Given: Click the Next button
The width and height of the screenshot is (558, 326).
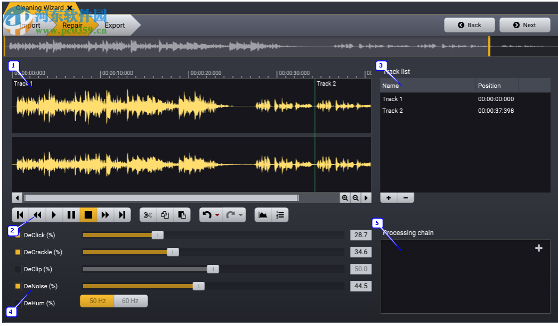Looking at the screenshot, I should point(524,24).
